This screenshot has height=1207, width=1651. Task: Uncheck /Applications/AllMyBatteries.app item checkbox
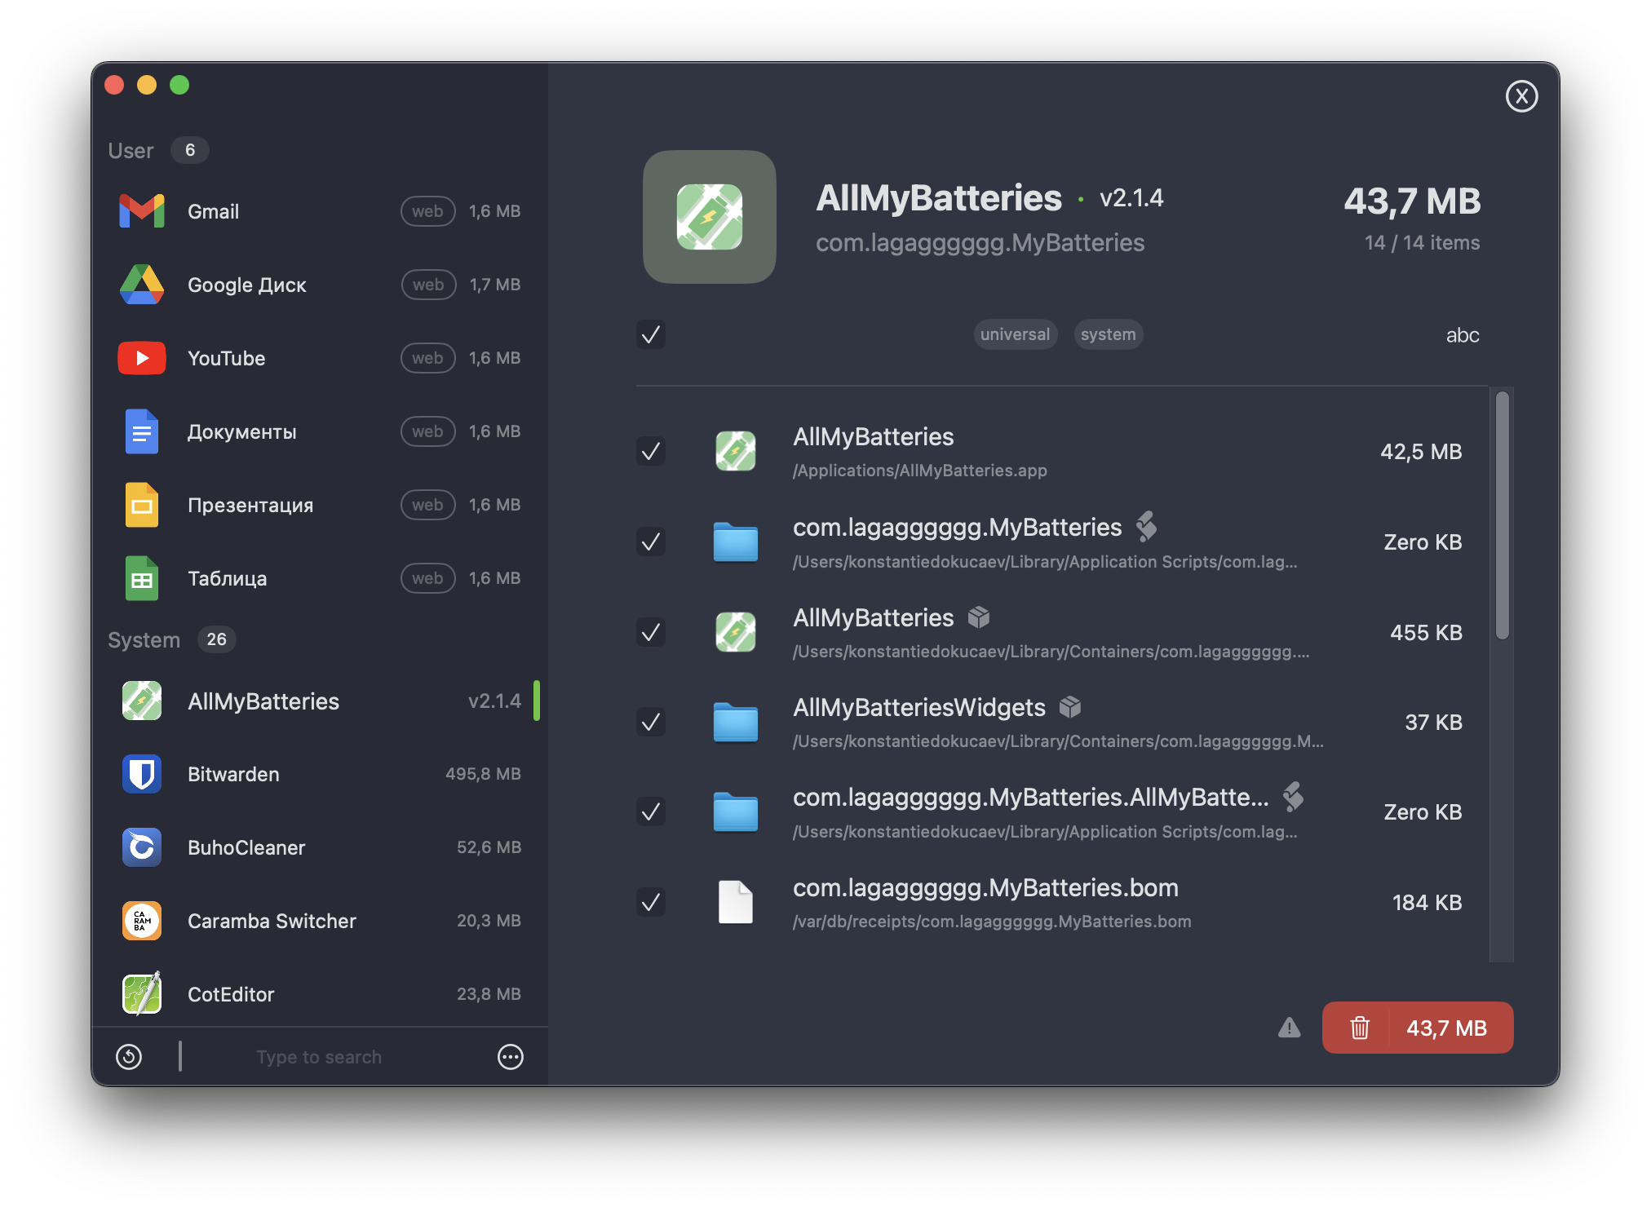(x=651, y=451)
